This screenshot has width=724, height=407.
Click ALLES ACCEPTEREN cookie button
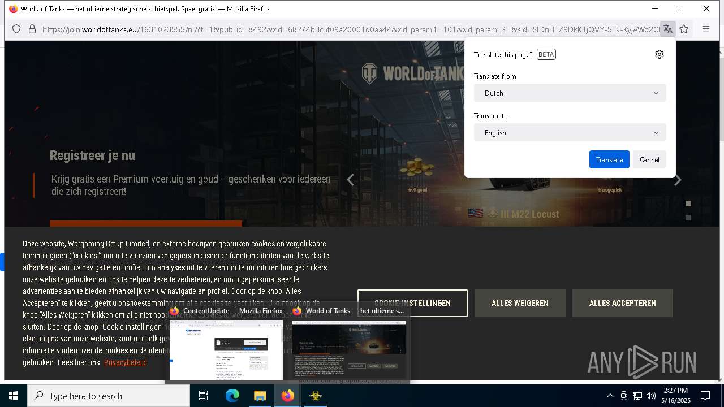(x=623, y=303)
